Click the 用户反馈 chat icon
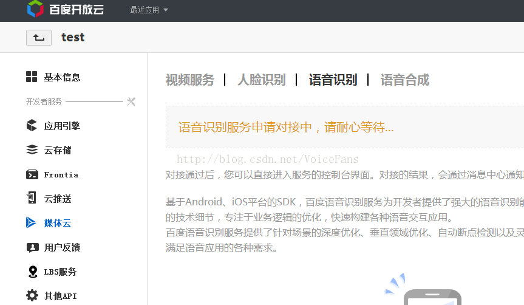 (x=32, y=247)
